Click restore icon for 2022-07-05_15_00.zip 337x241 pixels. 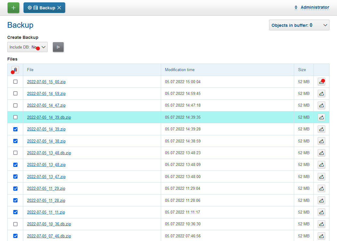click(x=321, y=82)
